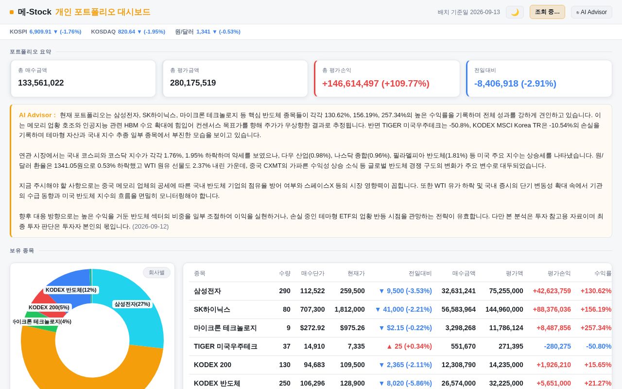Click SK하이닉스 profit +88,376,036
This screenshot has width=622, height=389.
click(x=552, y=309)
